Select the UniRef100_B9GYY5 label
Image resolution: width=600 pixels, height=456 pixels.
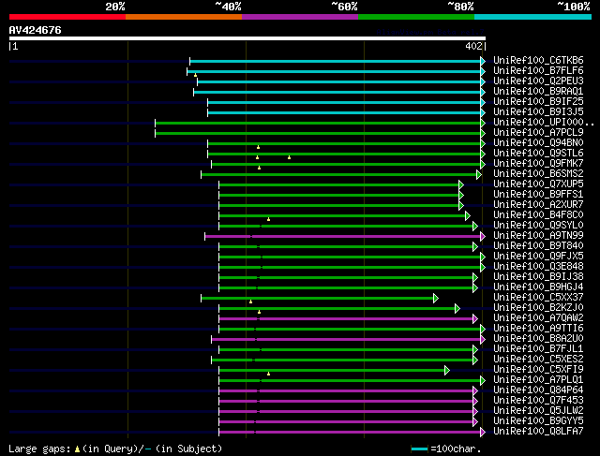tap(538, 421)
